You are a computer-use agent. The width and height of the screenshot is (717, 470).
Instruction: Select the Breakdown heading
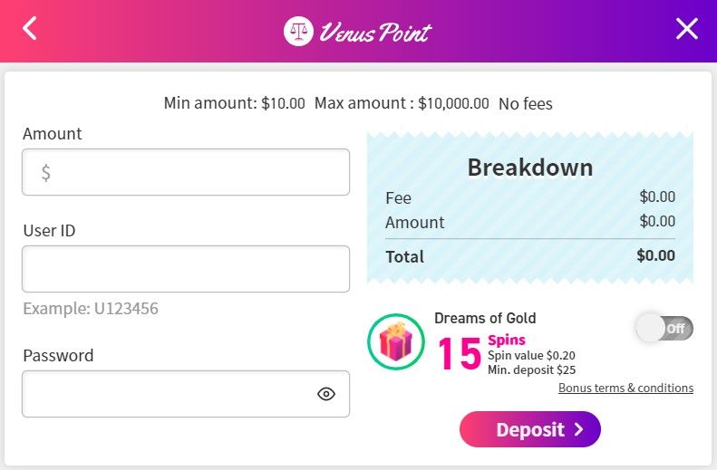pyautogui.click(x=530, y=168)
